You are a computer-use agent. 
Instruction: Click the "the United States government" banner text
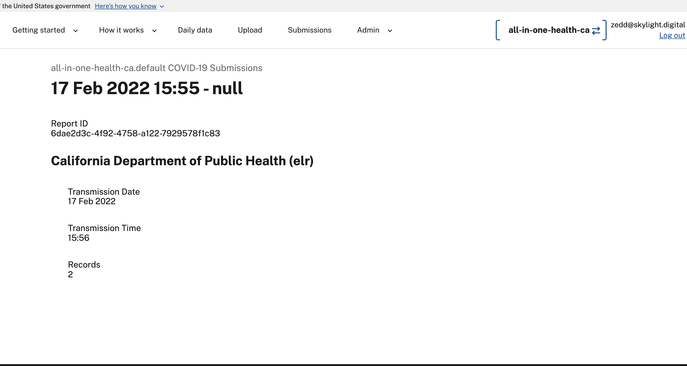click(x=46, y=6)
